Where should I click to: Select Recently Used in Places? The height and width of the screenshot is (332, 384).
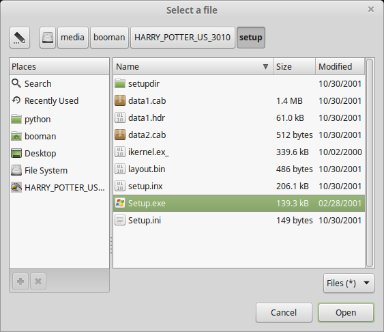[59, 101]
